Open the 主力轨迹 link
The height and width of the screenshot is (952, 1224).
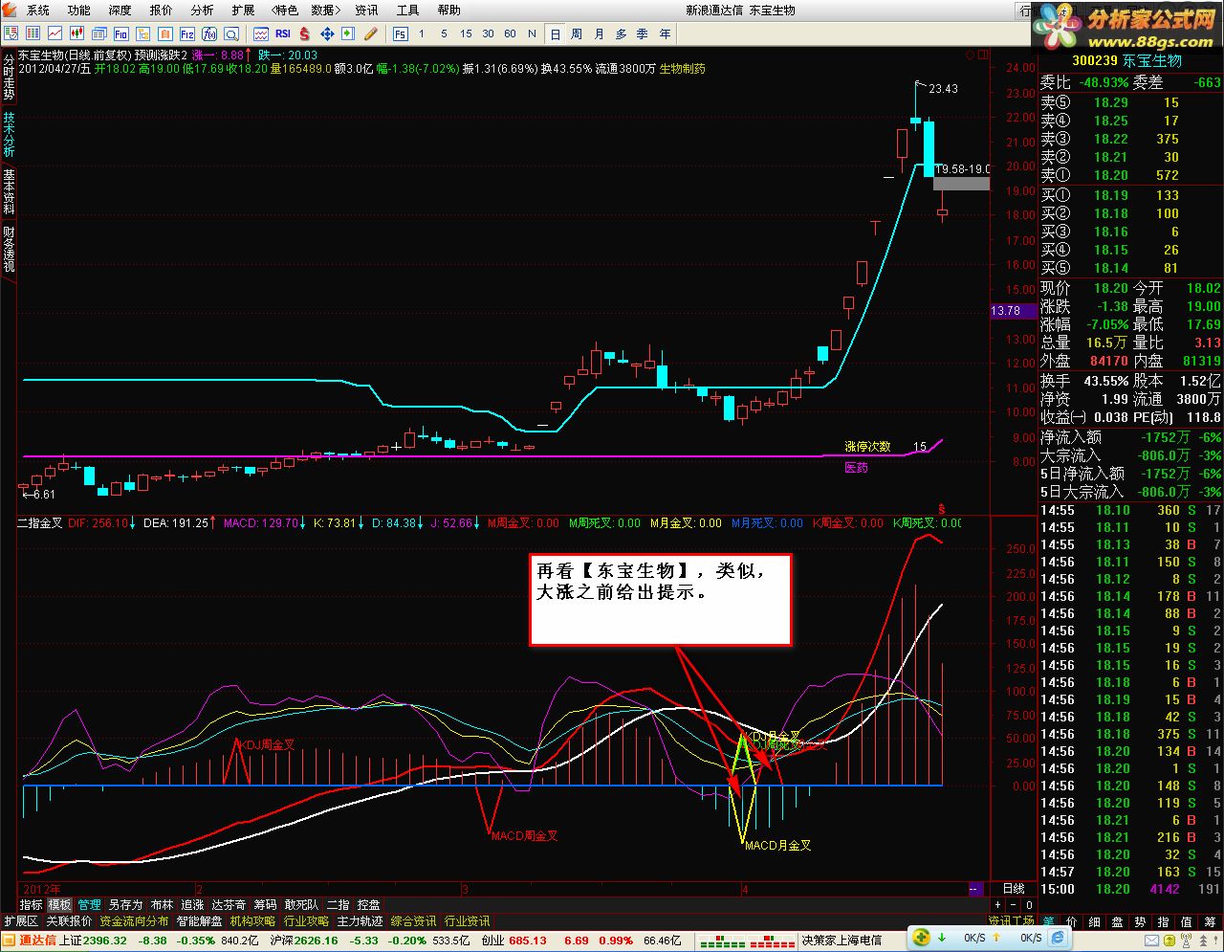tap(360, 921)
